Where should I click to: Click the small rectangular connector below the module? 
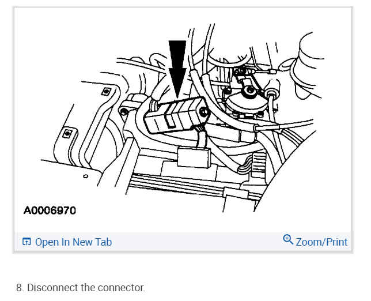point(194,157)
